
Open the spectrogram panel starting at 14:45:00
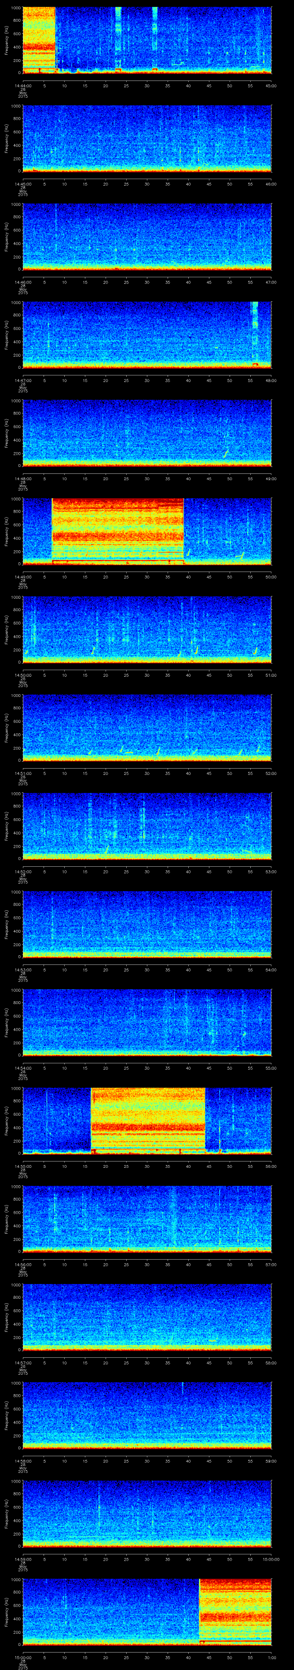click(147, 138)
